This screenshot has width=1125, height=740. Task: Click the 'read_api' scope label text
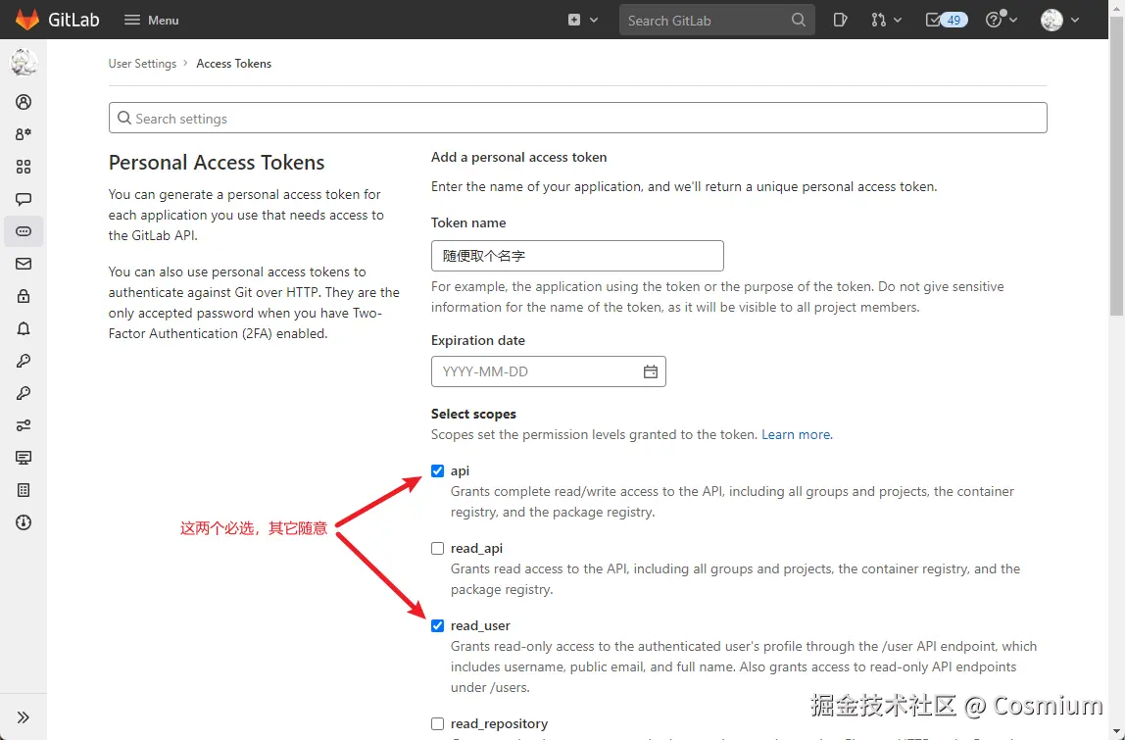tap(476, 548)
